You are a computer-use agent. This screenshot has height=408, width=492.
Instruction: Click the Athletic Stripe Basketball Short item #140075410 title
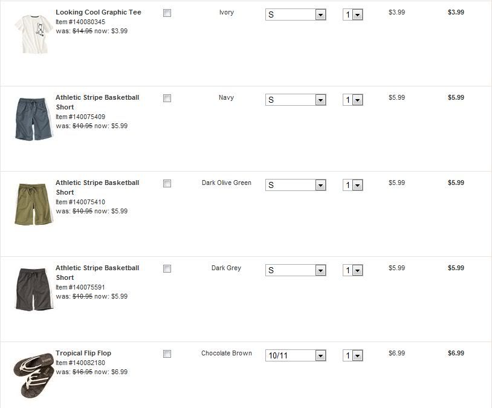97,187
